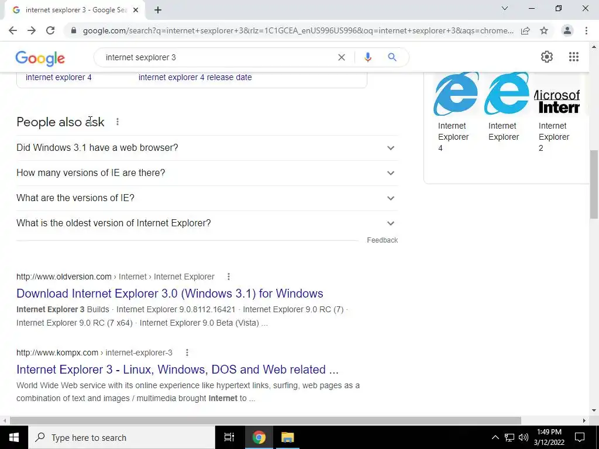
Task: Bookmark this page with the star
Action: click(x=544, y=30)
